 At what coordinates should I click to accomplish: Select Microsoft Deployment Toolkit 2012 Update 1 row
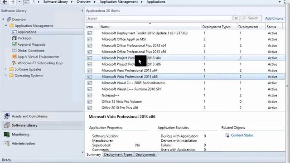pos(185,33)
